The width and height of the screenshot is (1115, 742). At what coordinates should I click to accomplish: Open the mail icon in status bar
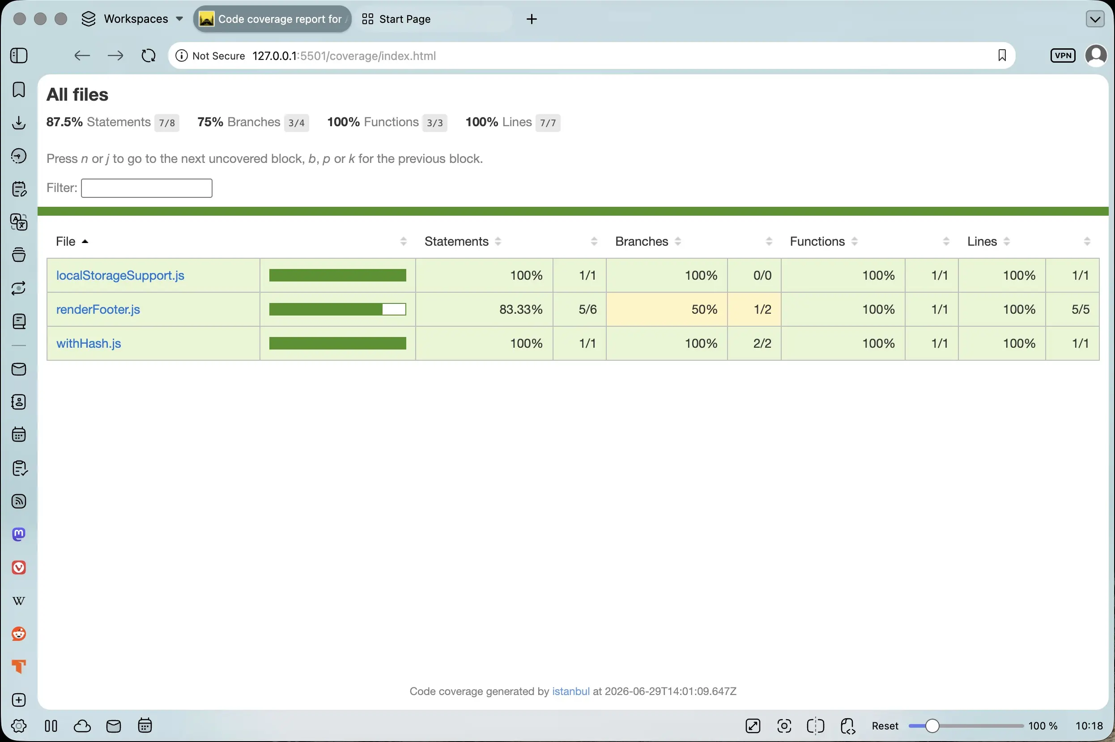114,726
